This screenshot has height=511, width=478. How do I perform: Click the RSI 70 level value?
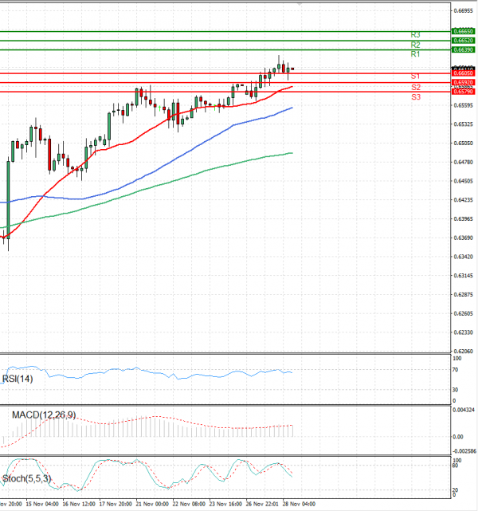pos(455,370)
